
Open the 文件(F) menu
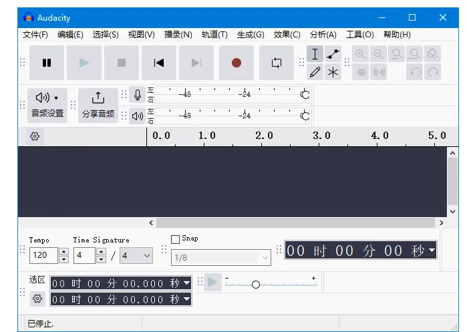(35, 35)
